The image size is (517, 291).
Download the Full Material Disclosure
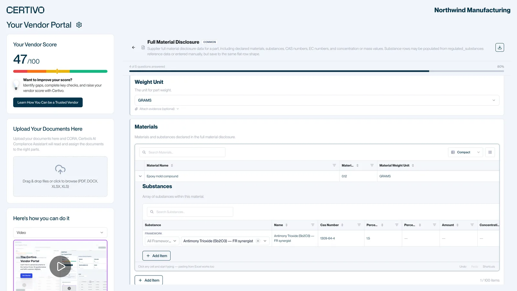click(500, 48)
